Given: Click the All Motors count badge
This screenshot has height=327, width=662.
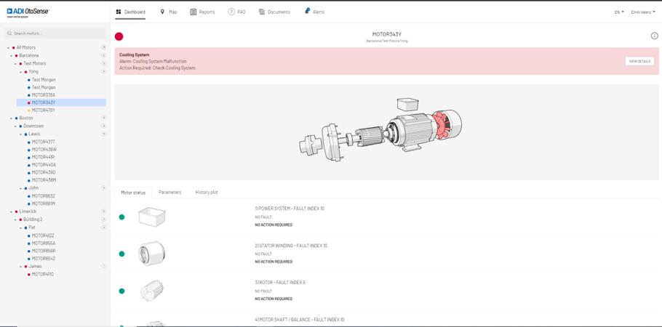Looking at the screenshot, I should click(x=103, y=47).
